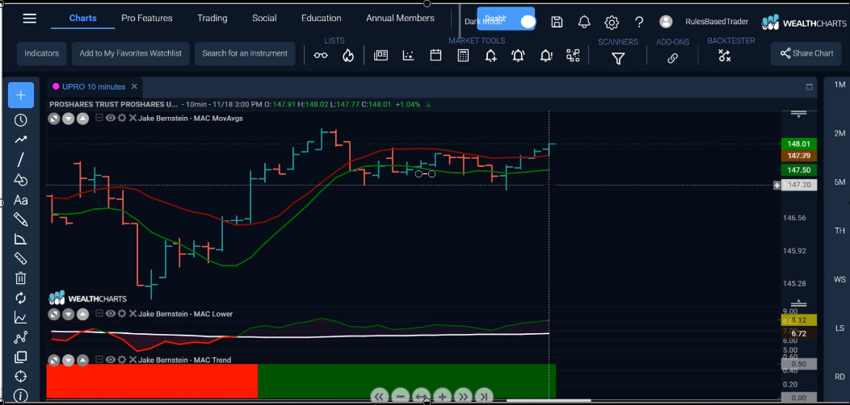850x405 pixels.
Task: Open the news newspaper icon
Action: [x=381, y=55]
